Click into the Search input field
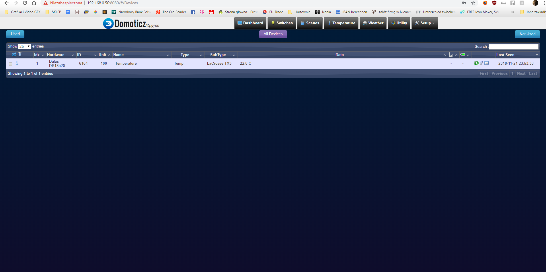 pyautogui.click(x=513, y=47)
